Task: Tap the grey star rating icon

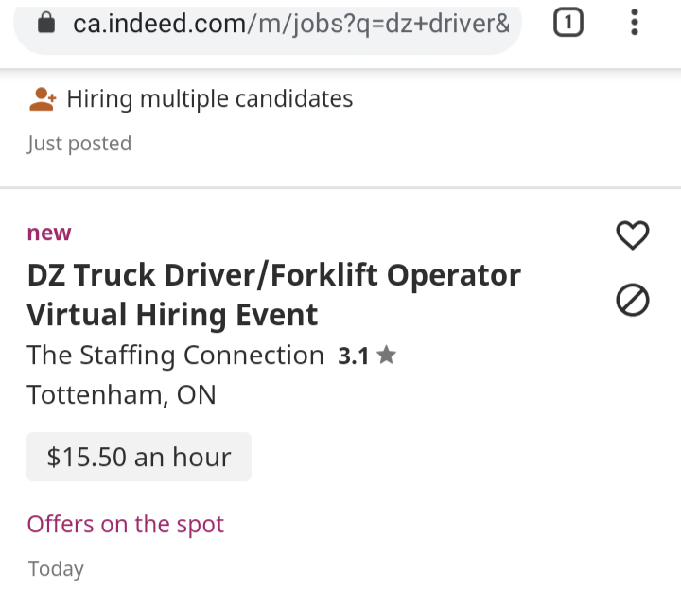Action: click(x=386, y=356)
